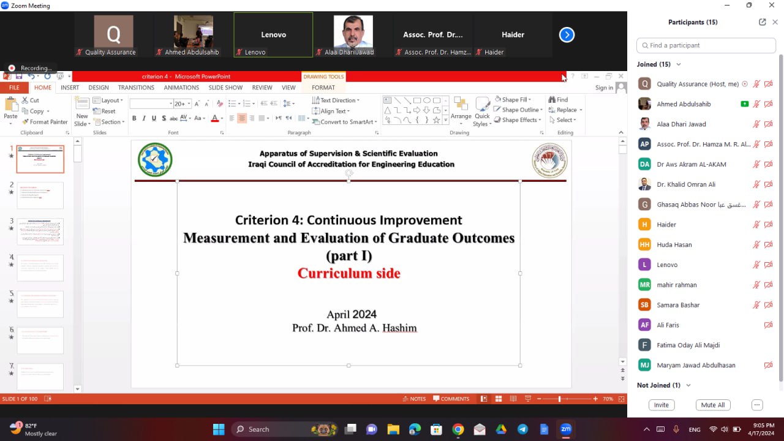This screenshot has height=441, width=784.
Task: Activate the Format Painter tool
Action: 45,122
